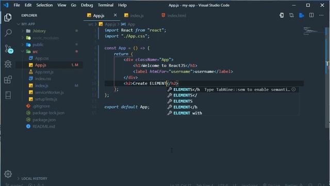This screenshot has width=330, height=186.
Task: Open serviceWorker.js in the explorer
Action: (x=49, y=92)
